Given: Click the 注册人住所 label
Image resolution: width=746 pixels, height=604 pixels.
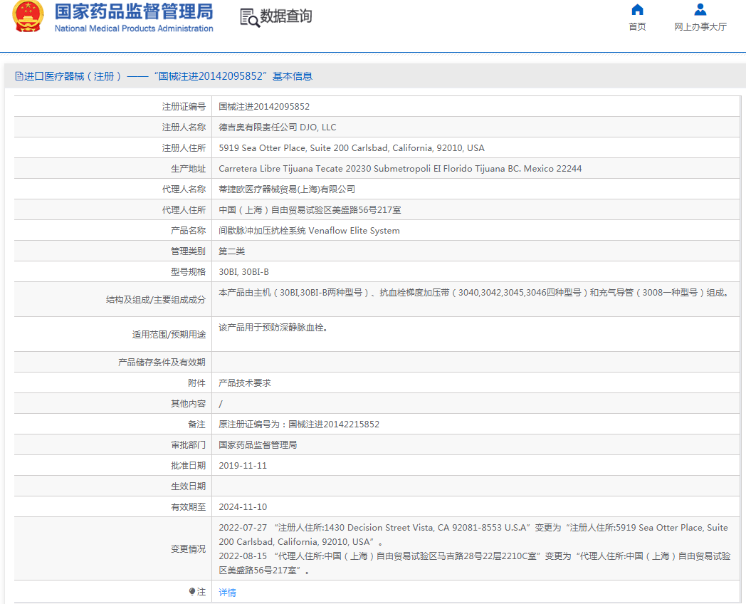Looking at the screenshot, I should point(184,148).
